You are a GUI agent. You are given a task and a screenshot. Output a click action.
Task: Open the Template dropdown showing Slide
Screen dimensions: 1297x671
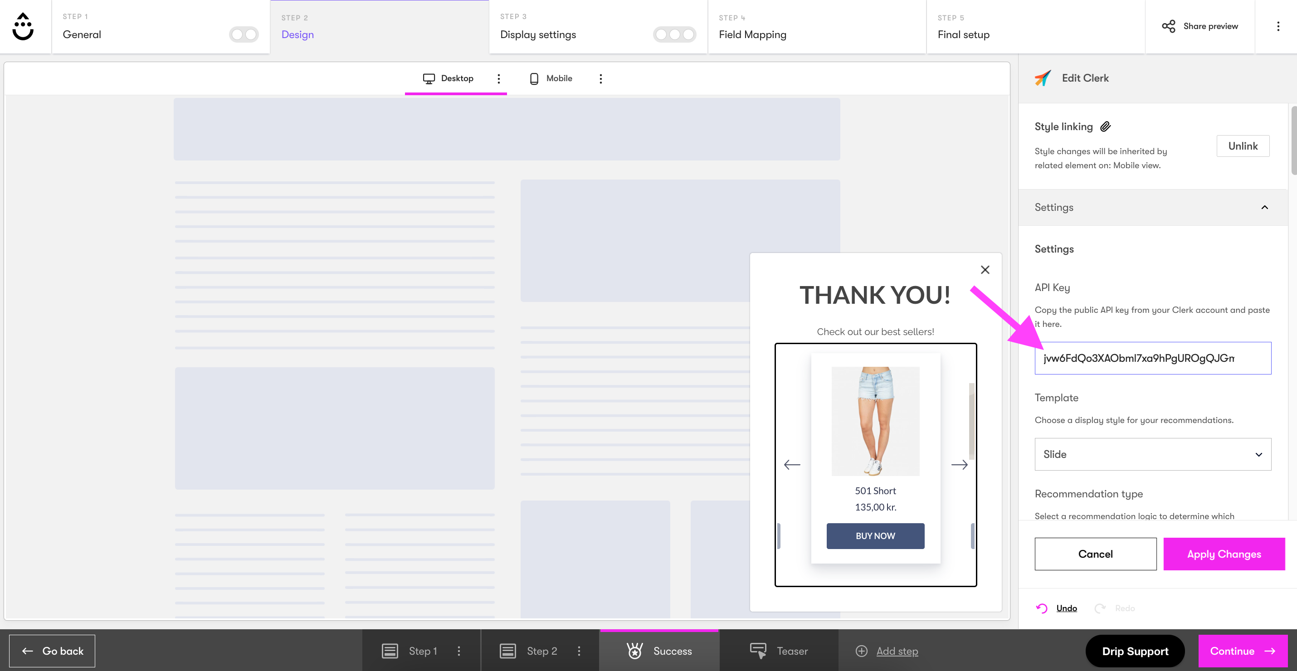tap(1152, 454)
